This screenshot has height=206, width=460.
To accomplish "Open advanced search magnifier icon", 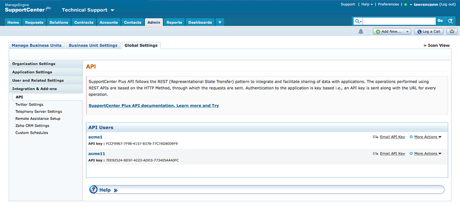I will (450, 21).
